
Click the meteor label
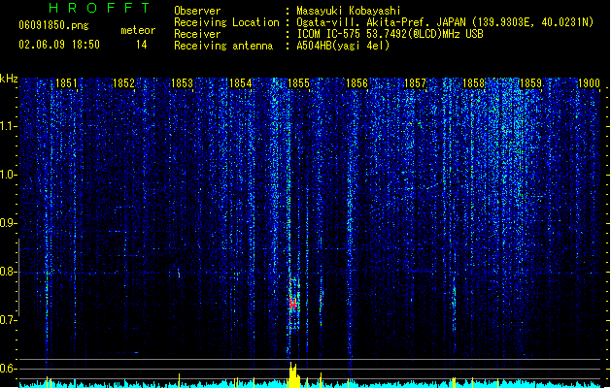(138, 30)
